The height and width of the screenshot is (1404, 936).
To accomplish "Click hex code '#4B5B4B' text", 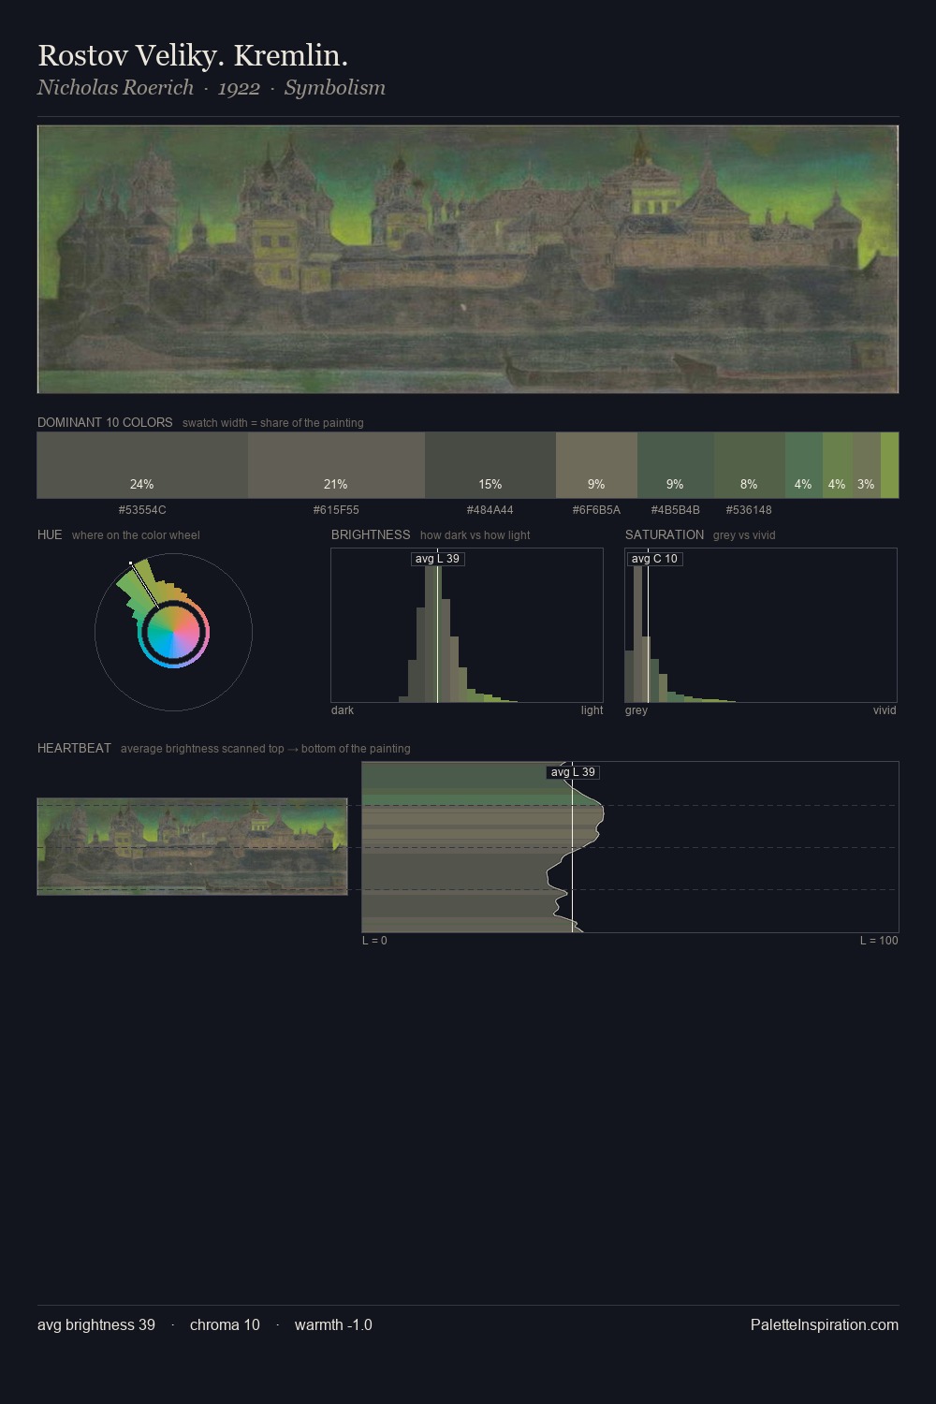I will (675, 510).
